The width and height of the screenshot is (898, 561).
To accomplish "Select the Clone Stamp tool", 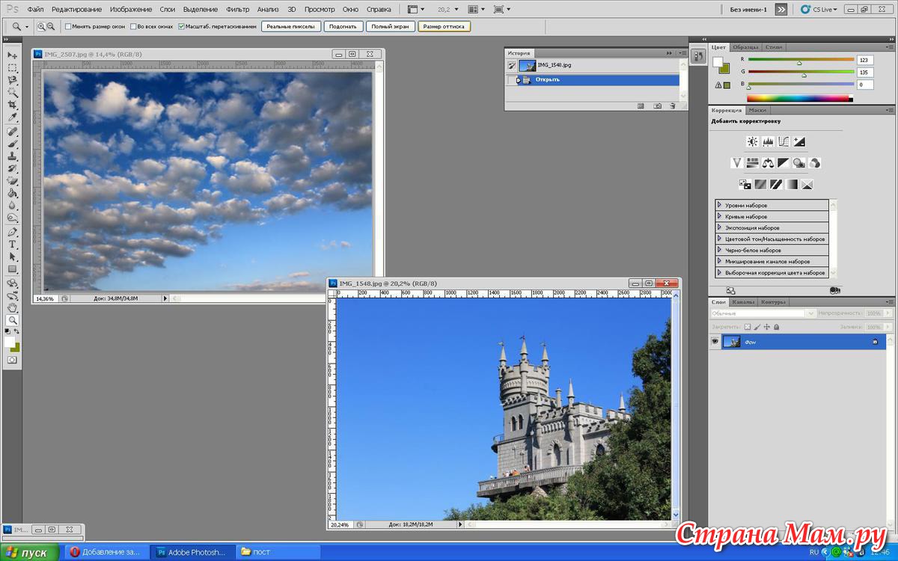I will (x=12, y=156).
